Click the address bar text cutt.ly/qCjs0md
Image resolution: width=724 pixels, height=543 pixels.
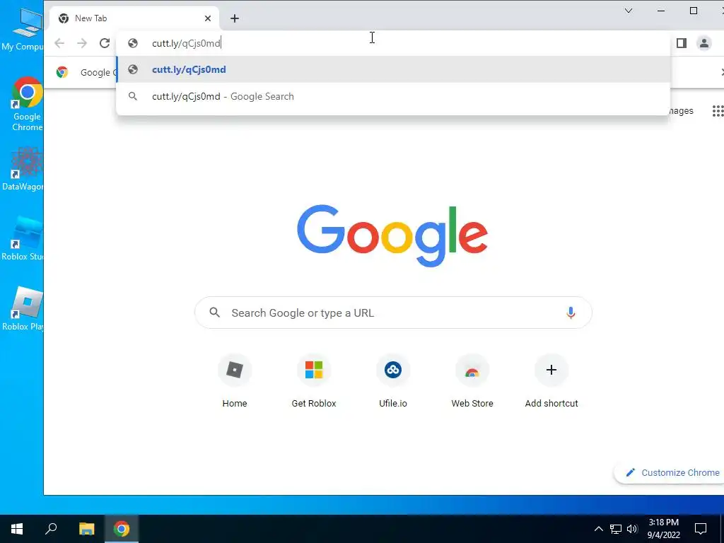click(186, 43)
